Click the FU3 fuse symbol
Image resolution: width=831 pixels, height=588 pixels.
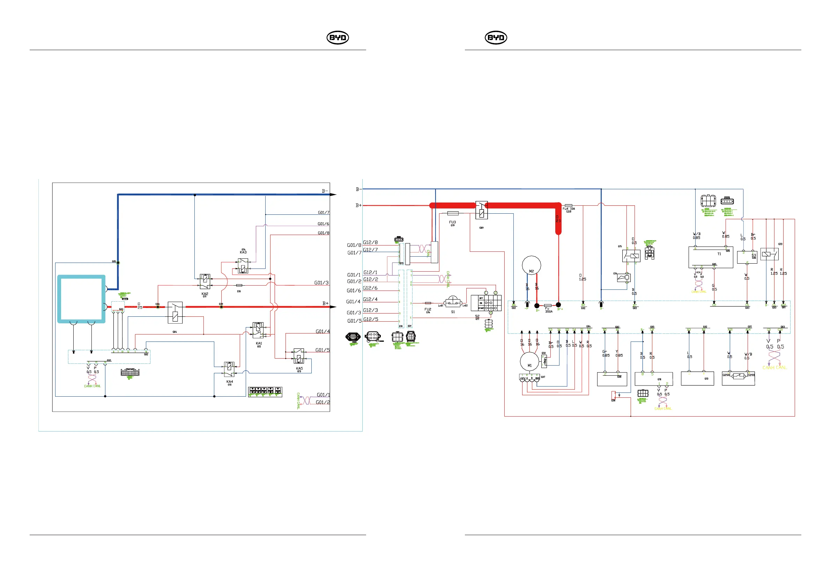point(453,213)
